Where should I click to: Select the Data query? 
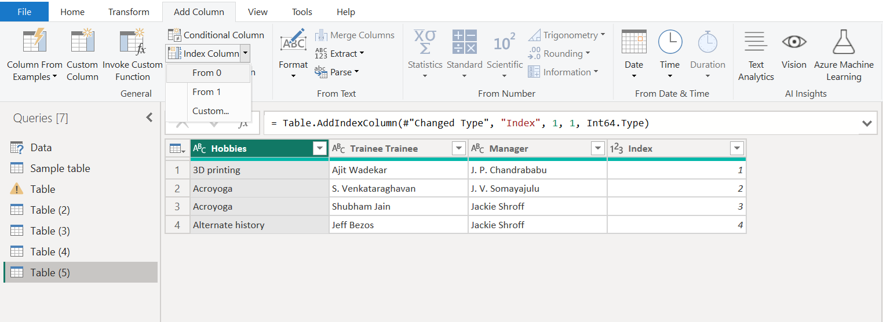81,148
